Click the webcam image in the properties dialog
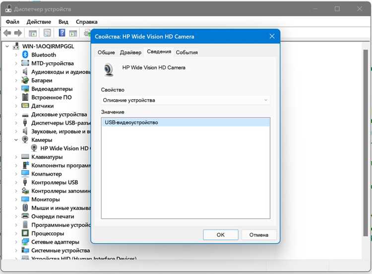The height and width of the screenshot is (274, 372). point(109,70)
